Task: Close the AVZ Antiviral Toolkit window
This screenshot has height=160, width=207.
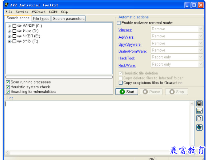Action: (x=201, y=5)
